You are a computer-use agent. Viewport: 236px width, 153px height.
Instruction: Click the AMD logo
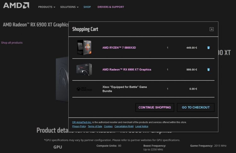coord(16,5)
